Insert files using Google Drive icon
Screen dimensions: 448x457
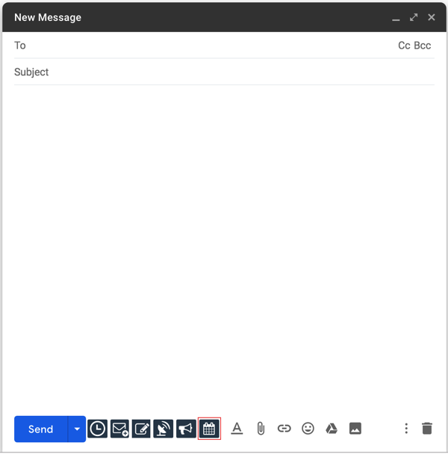pyautogui.click(x=332, y=429)
